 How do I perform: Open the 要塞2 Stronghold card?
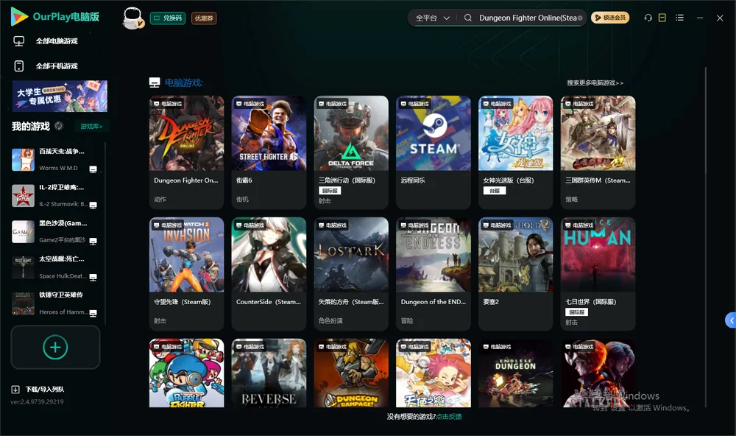coord(516,274)
